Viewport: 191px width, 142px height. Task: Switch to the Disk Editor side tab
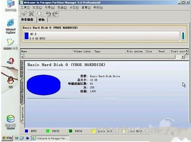click(22, 69)
